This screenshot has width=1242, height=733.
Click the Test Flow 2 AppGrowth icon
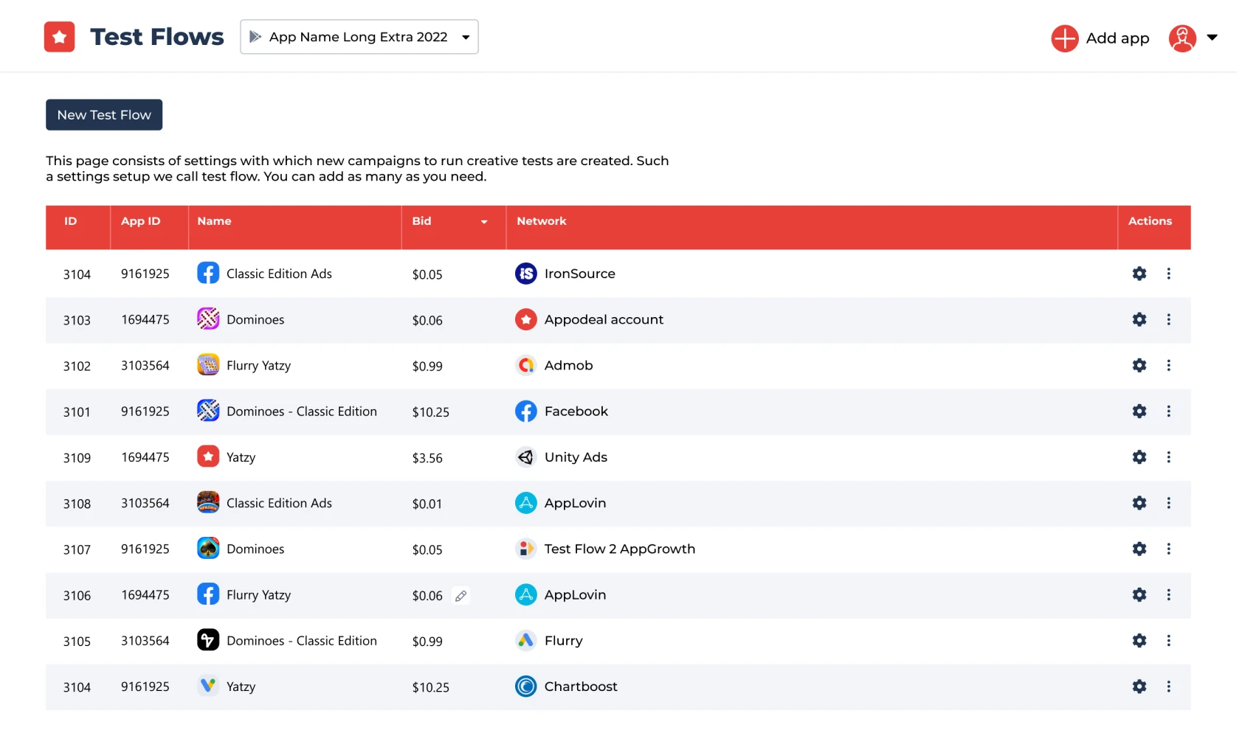point(525,549)
